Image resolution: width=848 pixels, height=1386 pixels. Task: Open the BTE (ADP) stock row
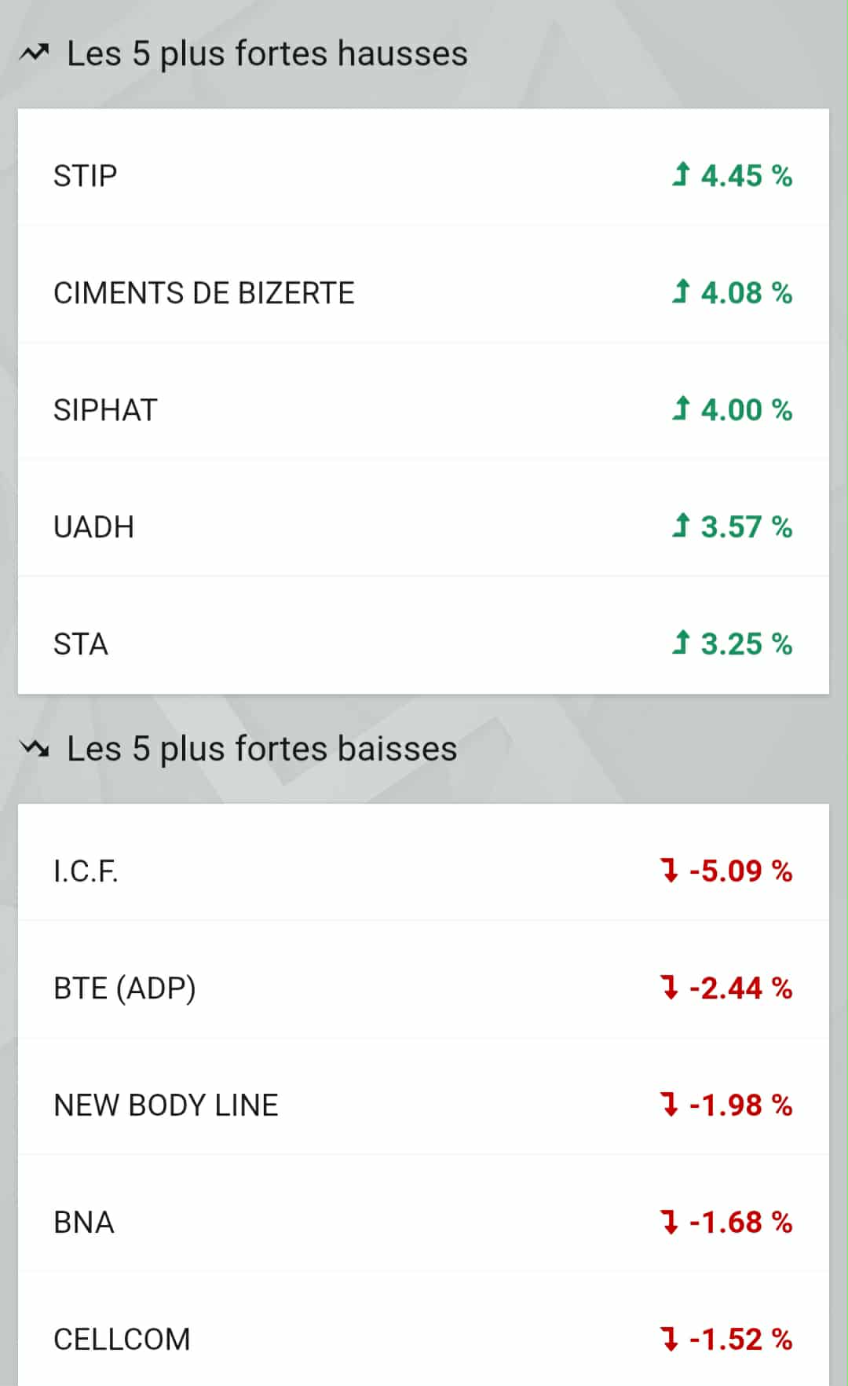point(125,988)
